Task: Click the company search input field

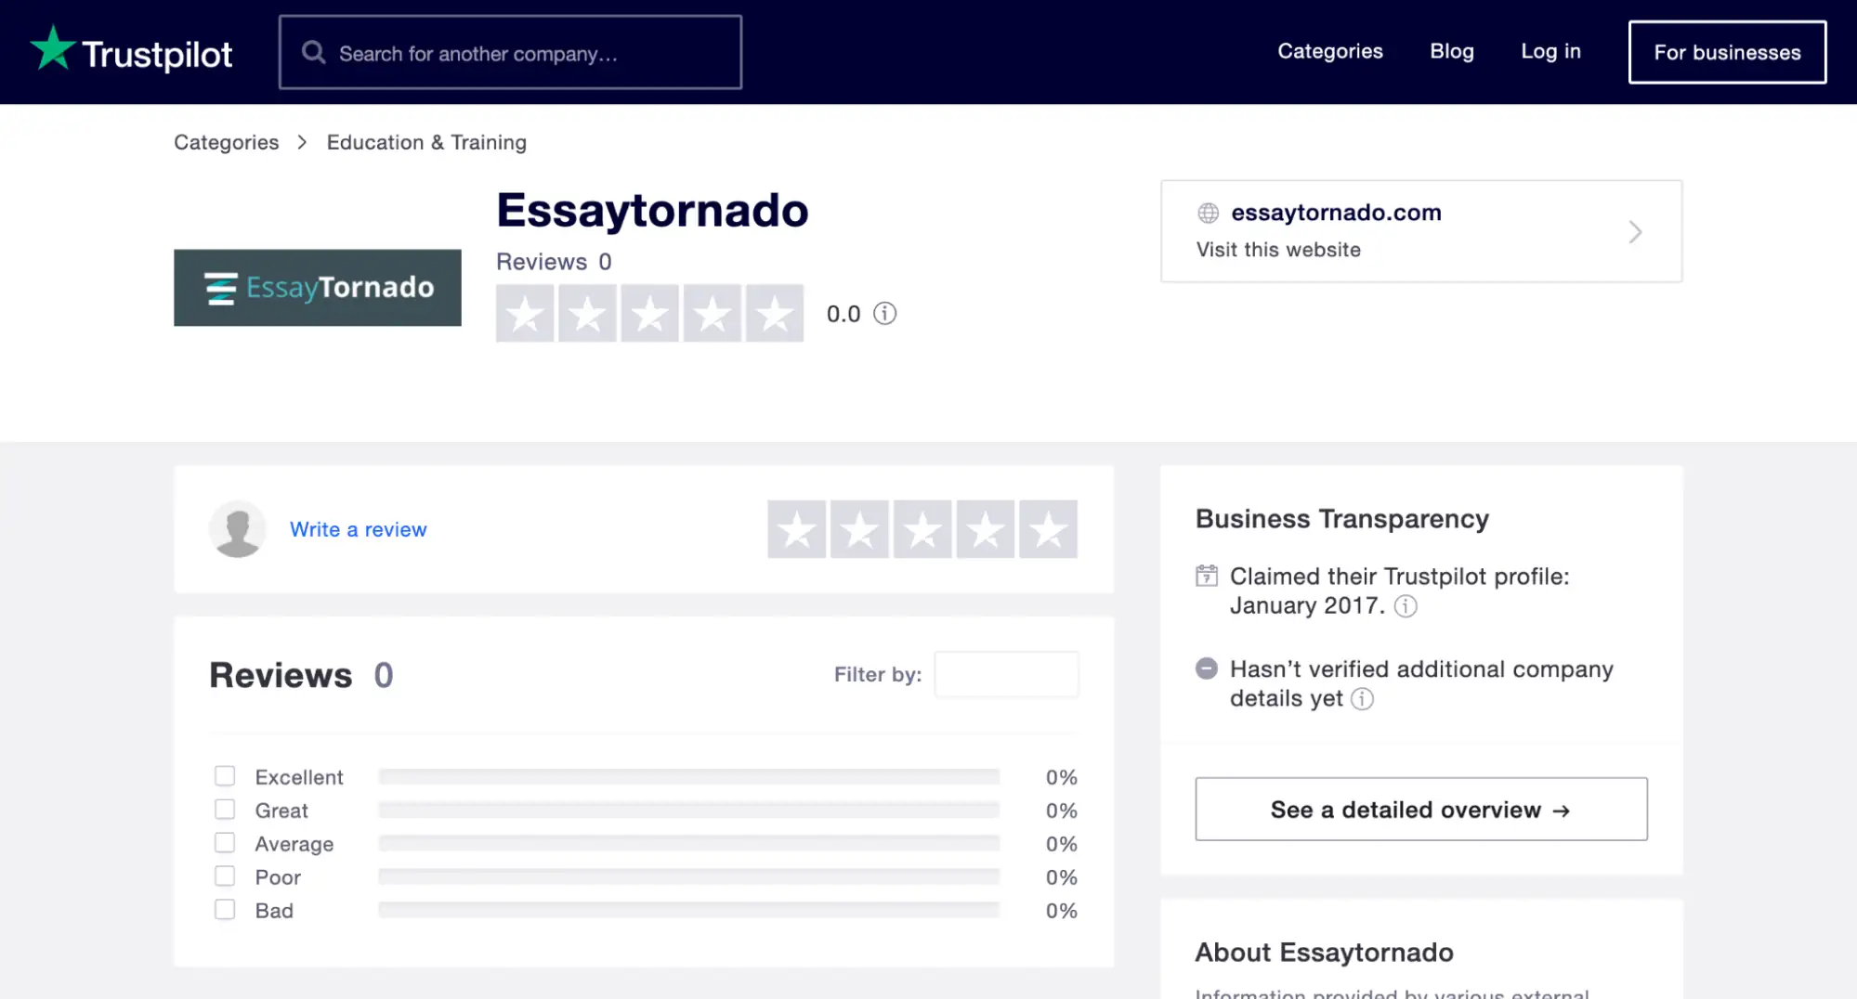Action: 511,52
